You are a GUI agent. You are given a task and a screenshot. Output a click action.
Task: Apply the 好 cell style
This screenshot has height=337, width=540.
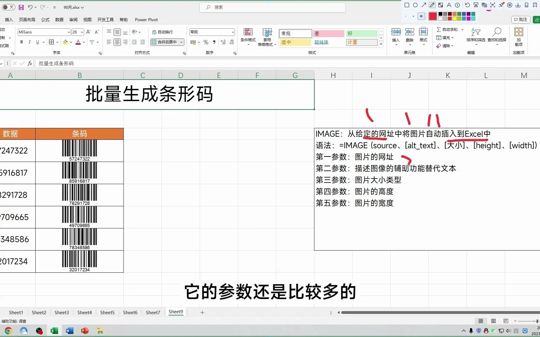click(362, 33)
